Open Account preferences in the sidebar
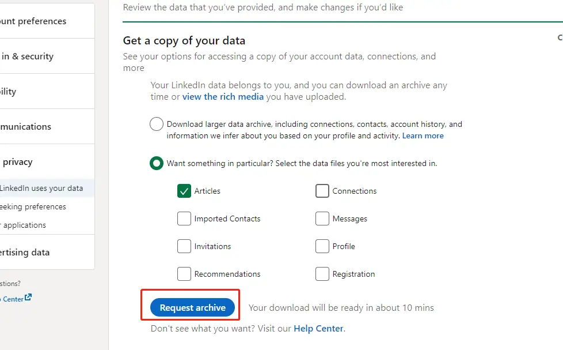This screenshot has width=563, height=350. pos(33,21)
